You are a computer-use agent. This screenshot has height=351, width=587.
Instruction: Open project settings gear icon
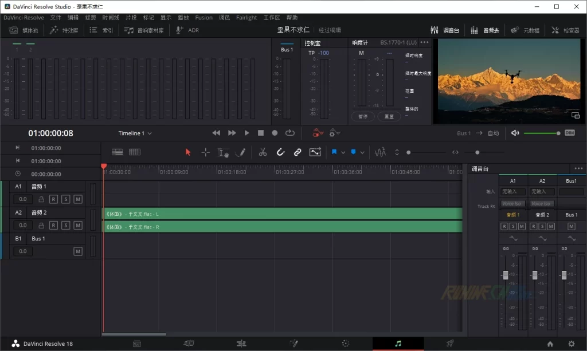[x=571, y=344]
